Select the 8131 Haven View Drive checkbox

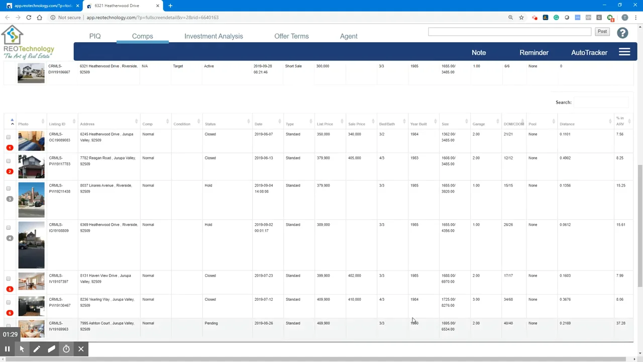(9, 279)
